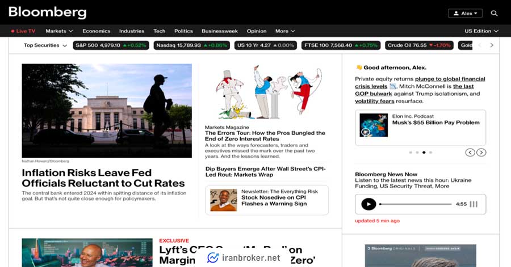The width and height of the screenshot is (511, 267).
Task: Open the Politics section
Action: tap(183, 31)
